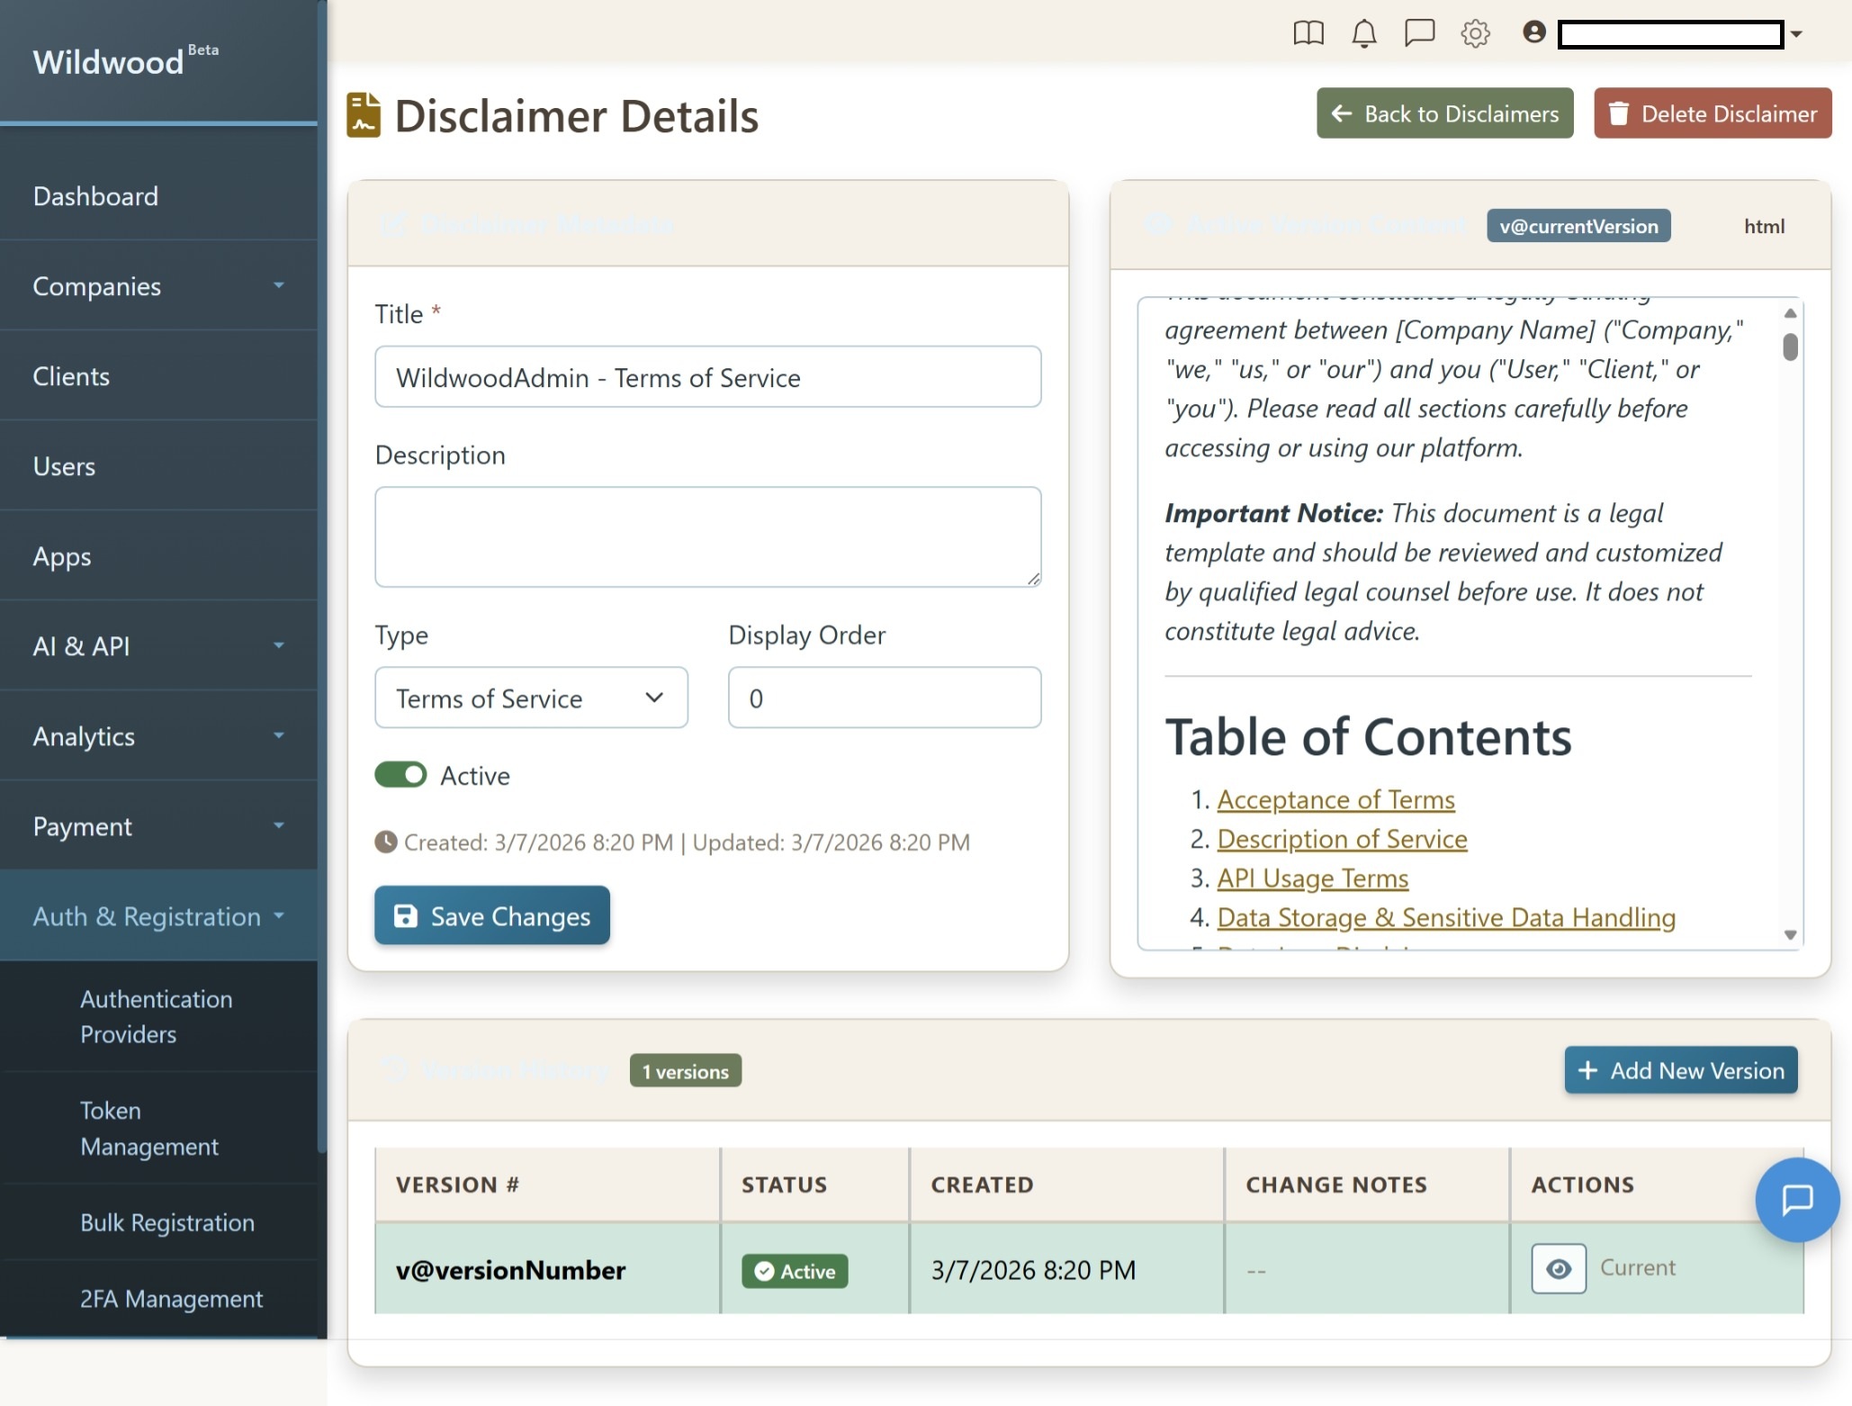The height and width of the screenshot is (1406, 1852).
Task: Open the user account dropdown arrow
Action: [1796, 34]
